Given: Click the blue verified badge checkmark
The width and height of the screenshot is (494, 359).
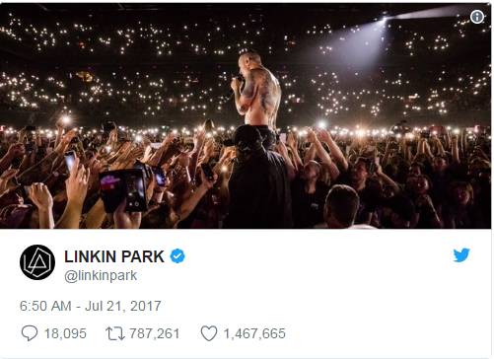Looking at the screenshot, I should pyautogui.click(x=177, y=256).
